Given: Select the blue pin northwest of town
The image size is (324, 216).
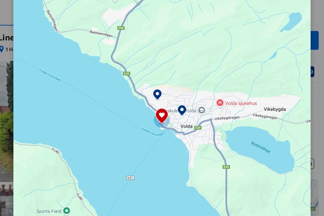Looking at the screenshot, I should [x=157, y=94].
